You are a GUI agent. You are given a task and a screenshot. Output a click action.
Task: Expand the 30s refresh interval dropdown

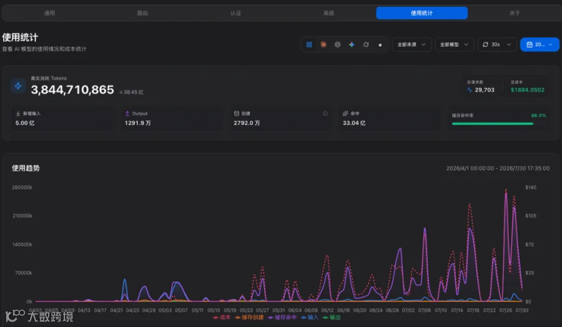point(497,44)
